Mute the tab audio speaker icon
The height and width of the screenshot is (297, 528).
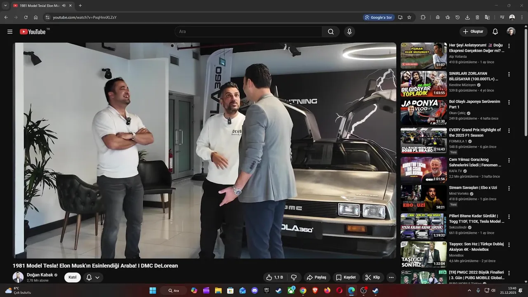click(64, 6)
